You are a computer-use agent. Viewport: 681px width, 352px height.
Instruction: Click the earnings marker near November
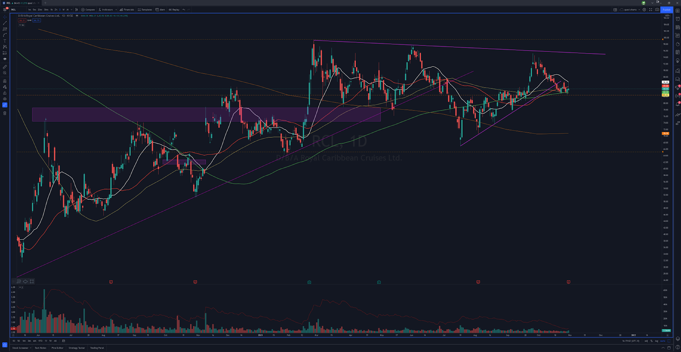569,282
